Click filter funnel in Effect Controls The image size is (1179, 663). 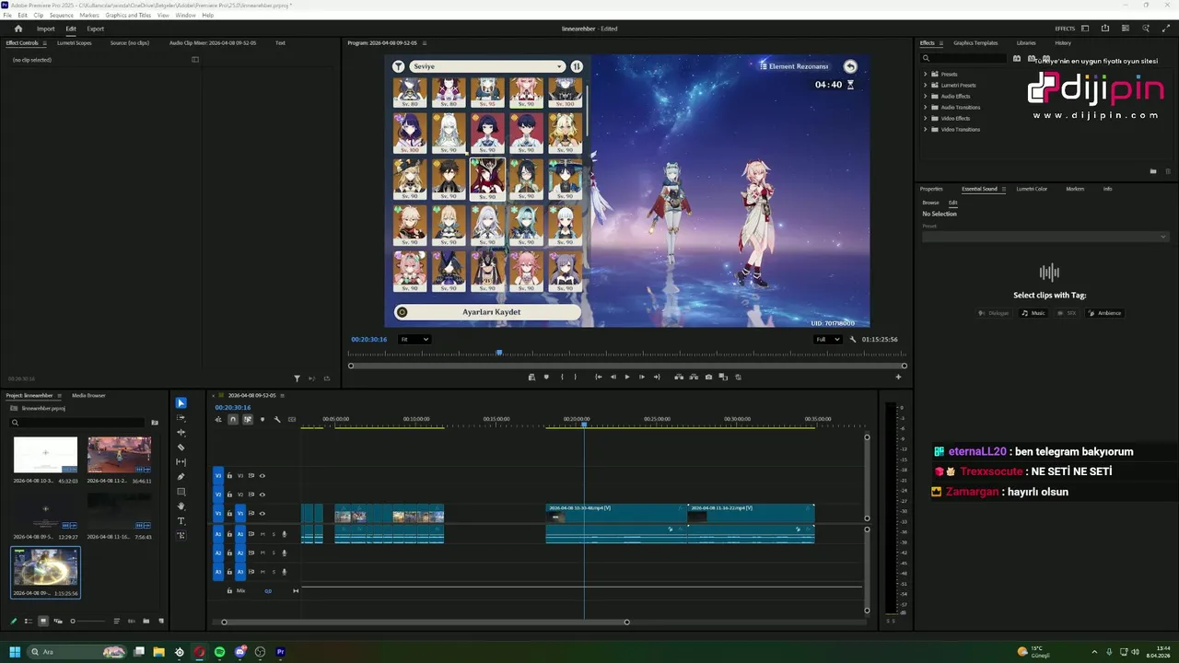pos(297,378)
